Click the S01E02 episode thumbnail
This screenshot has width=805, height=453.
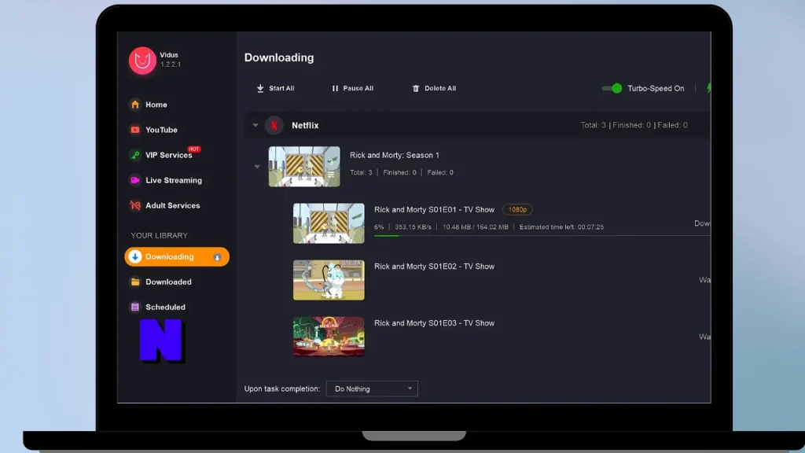tap(329, 280)
